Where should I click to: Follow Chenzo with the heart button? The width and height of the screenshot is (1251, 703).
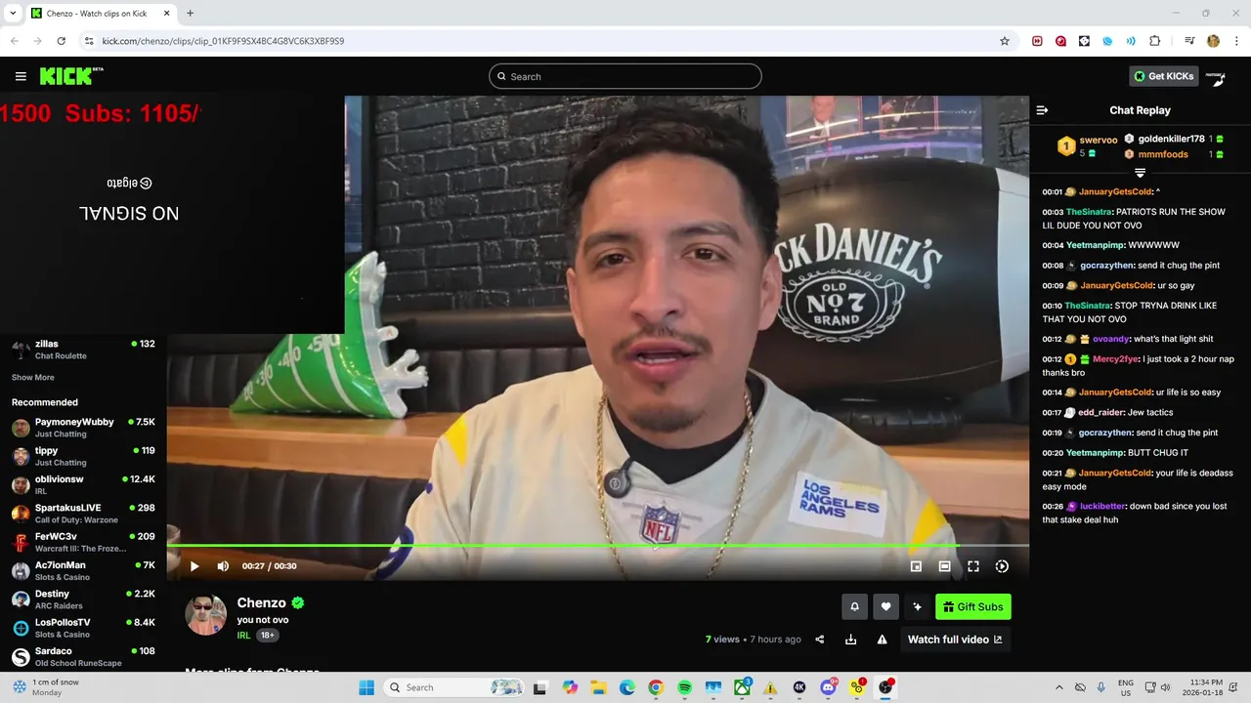[885, 606]
